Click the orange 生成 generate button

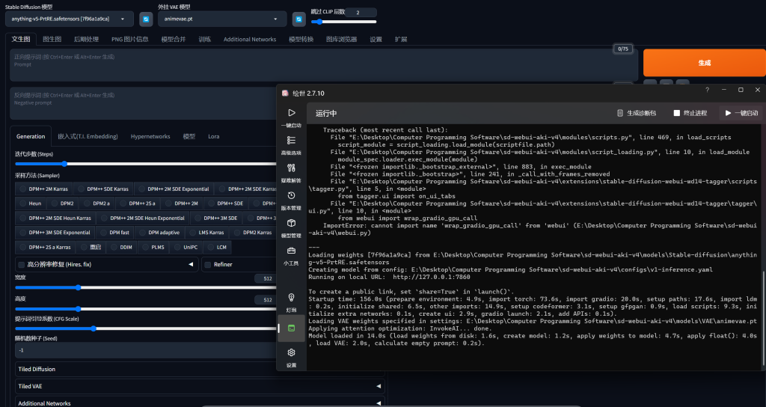coord(703,63)
